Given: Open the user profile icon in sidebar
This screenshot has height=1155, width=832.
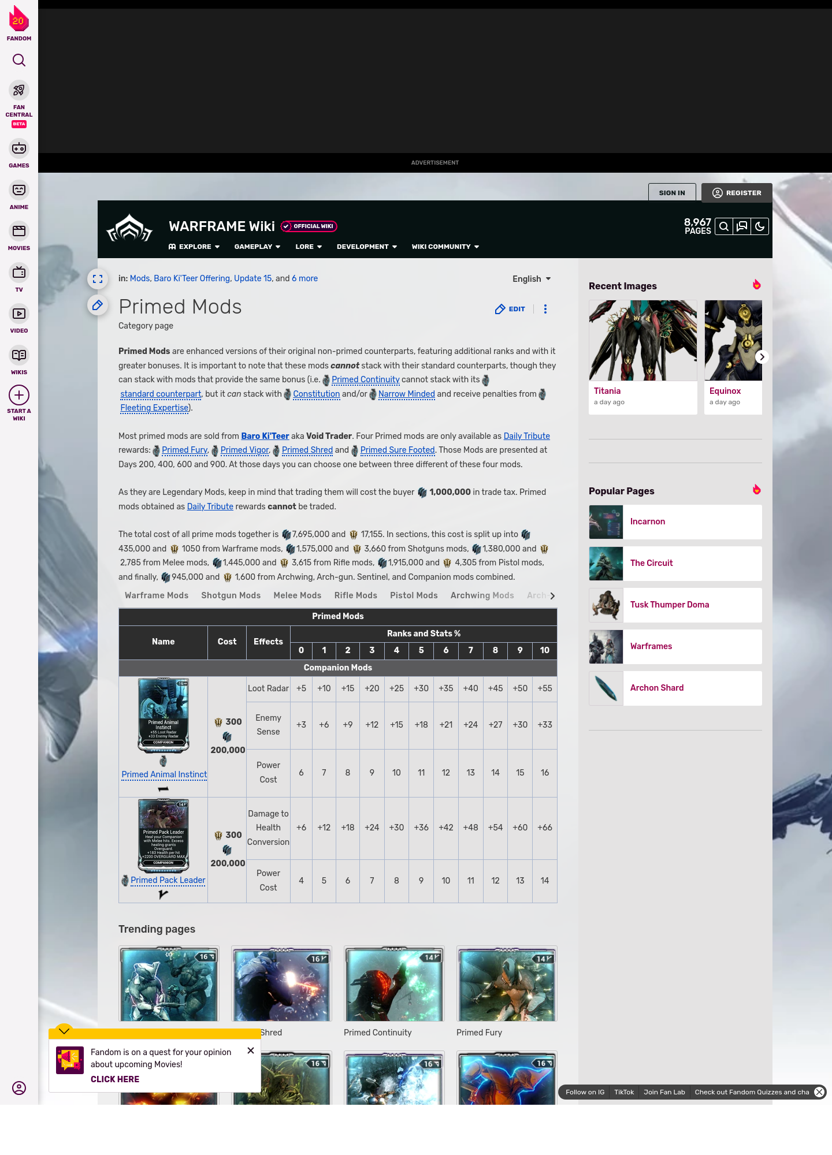Looking at the screenshot, I should 19,1088.
